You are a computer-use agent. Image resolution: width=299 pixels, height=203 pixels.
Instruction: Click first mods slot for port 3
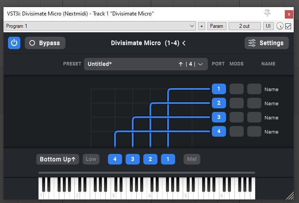point(237,117)
